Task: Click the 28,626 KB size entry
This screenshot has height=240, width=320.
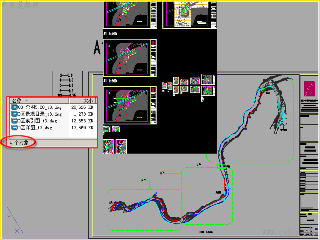Action: click(x=82, y=107)
